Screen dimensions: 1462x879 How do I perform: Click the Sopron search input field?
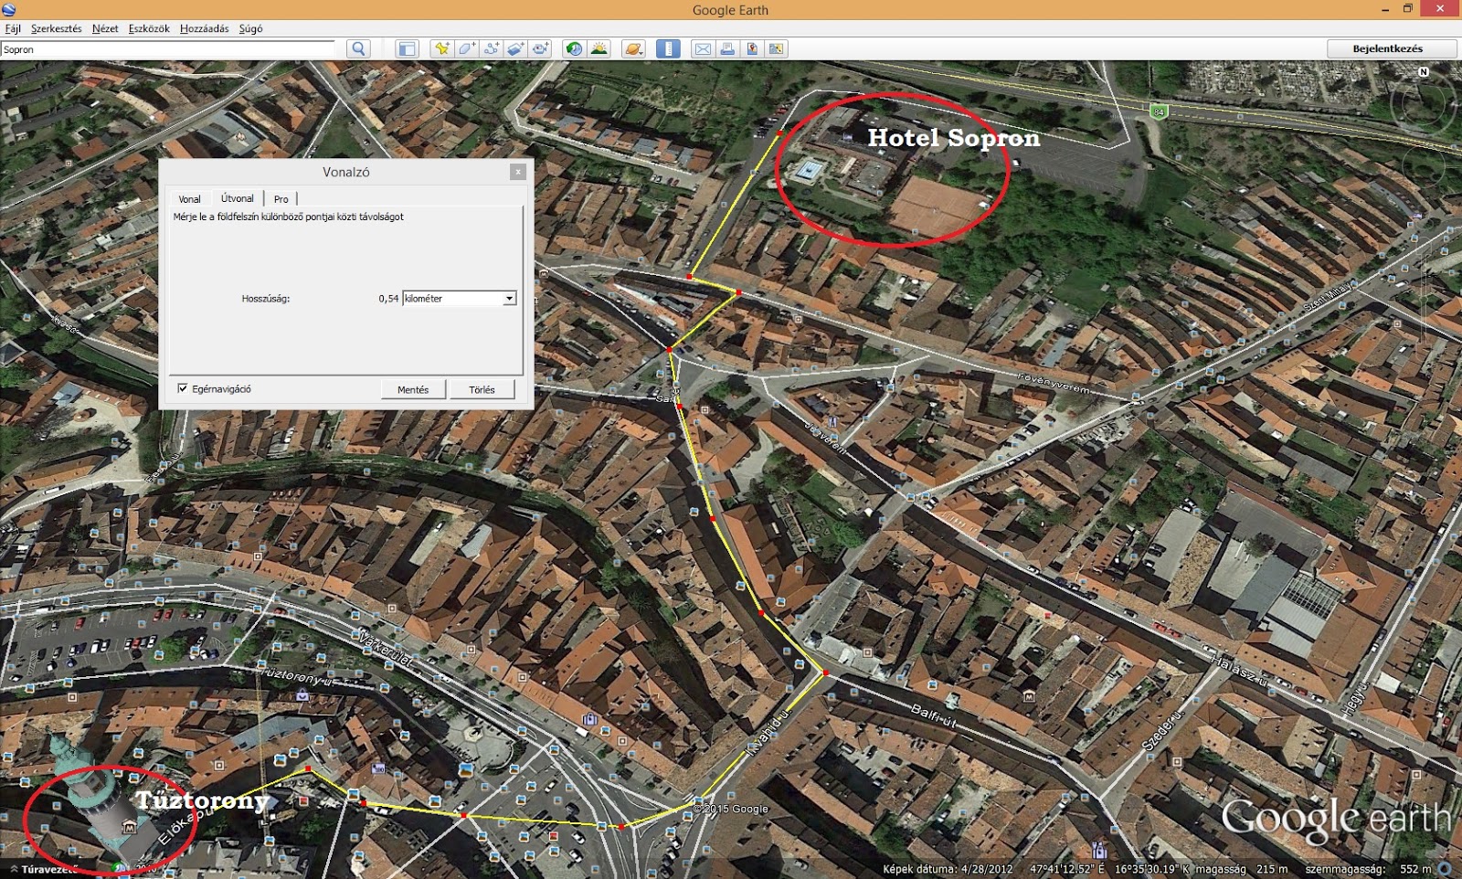point(169,49)
